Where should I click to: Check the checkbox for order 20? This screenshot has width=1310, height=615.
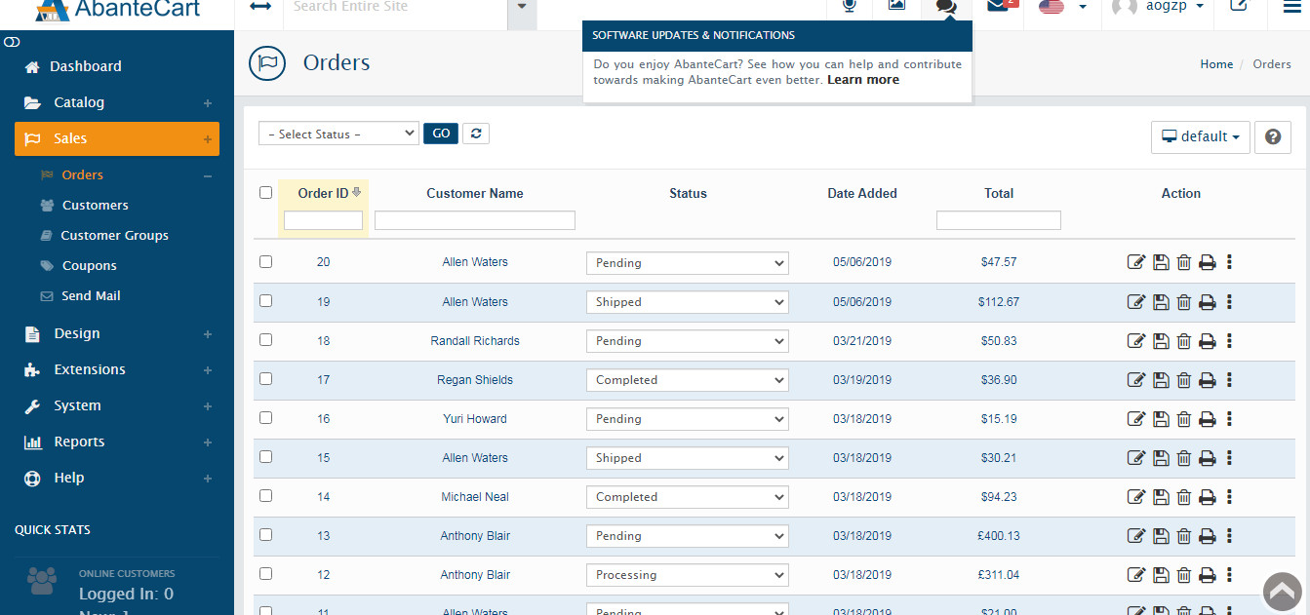[265, 261]
